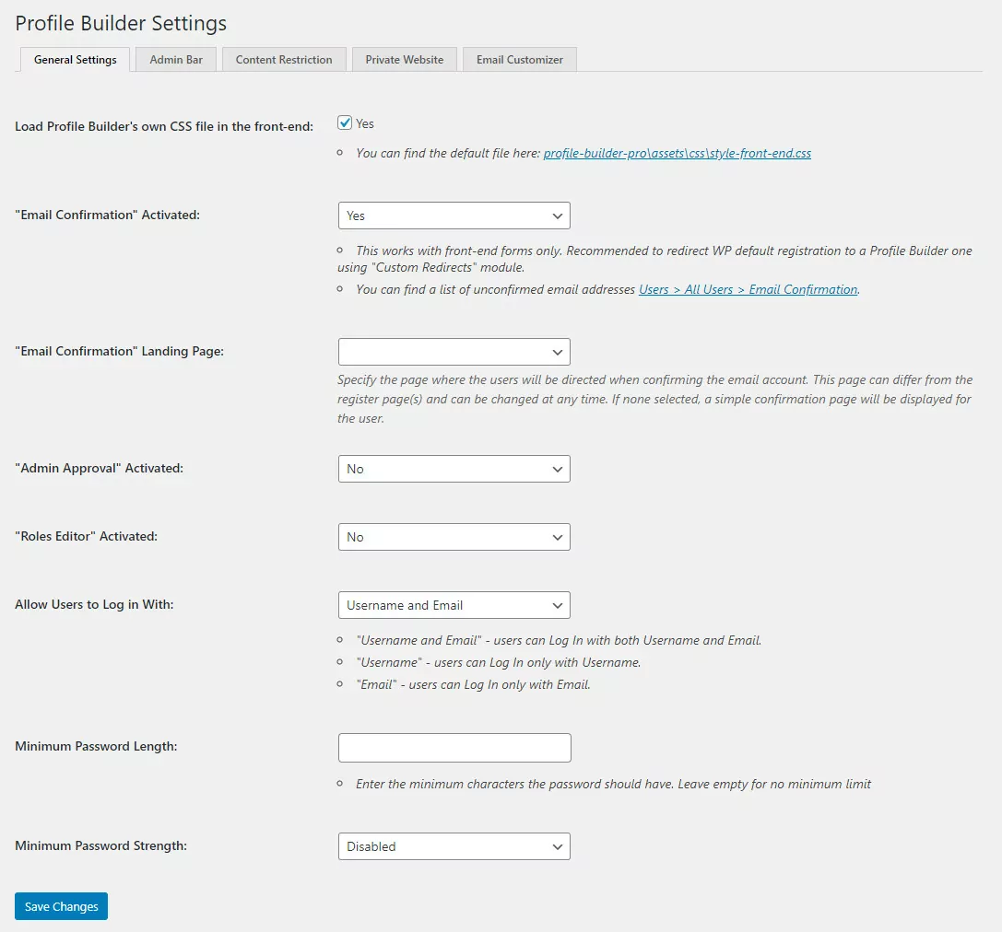Go to the Private Website tab
The height and width of the screenshot is (932, 1002).
tap(405, 59)
